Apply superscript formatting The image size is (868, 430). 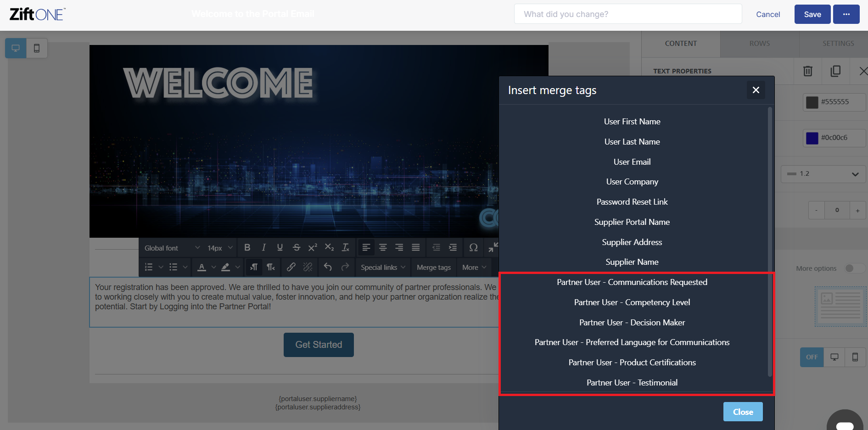point(313,248)
